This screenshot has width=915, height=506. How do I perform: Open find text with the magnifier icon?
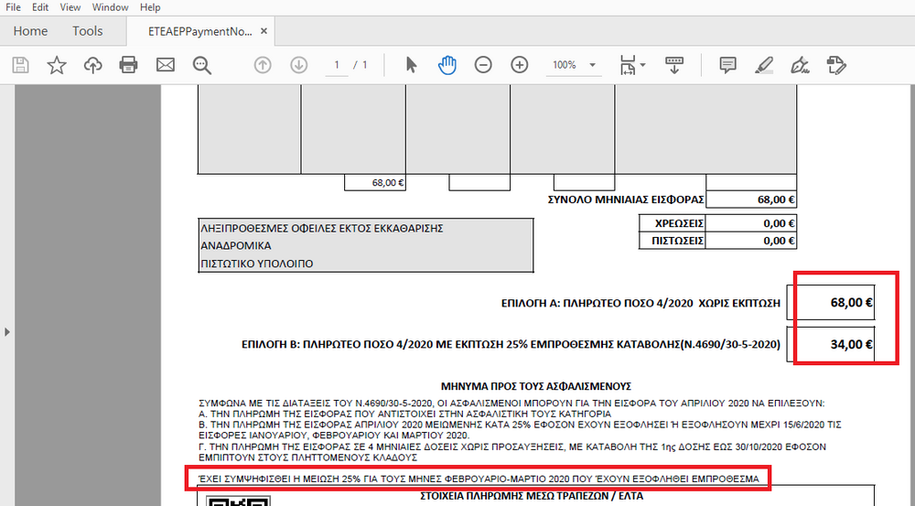click(201, 65)
